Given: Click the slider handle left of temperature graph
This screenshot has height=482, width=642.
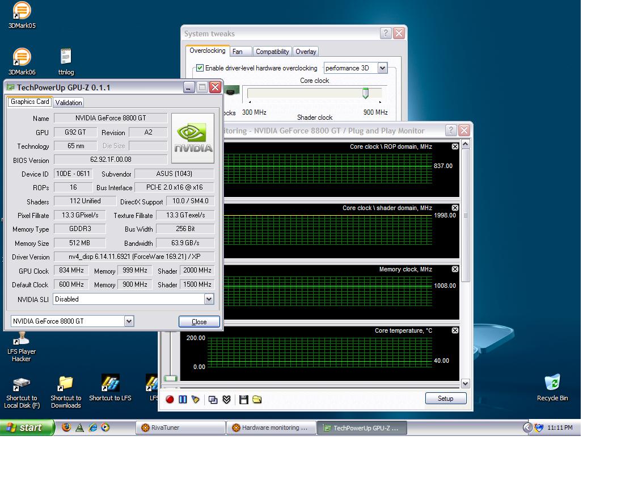Looking at the screenshot, I should coord(170,378).
